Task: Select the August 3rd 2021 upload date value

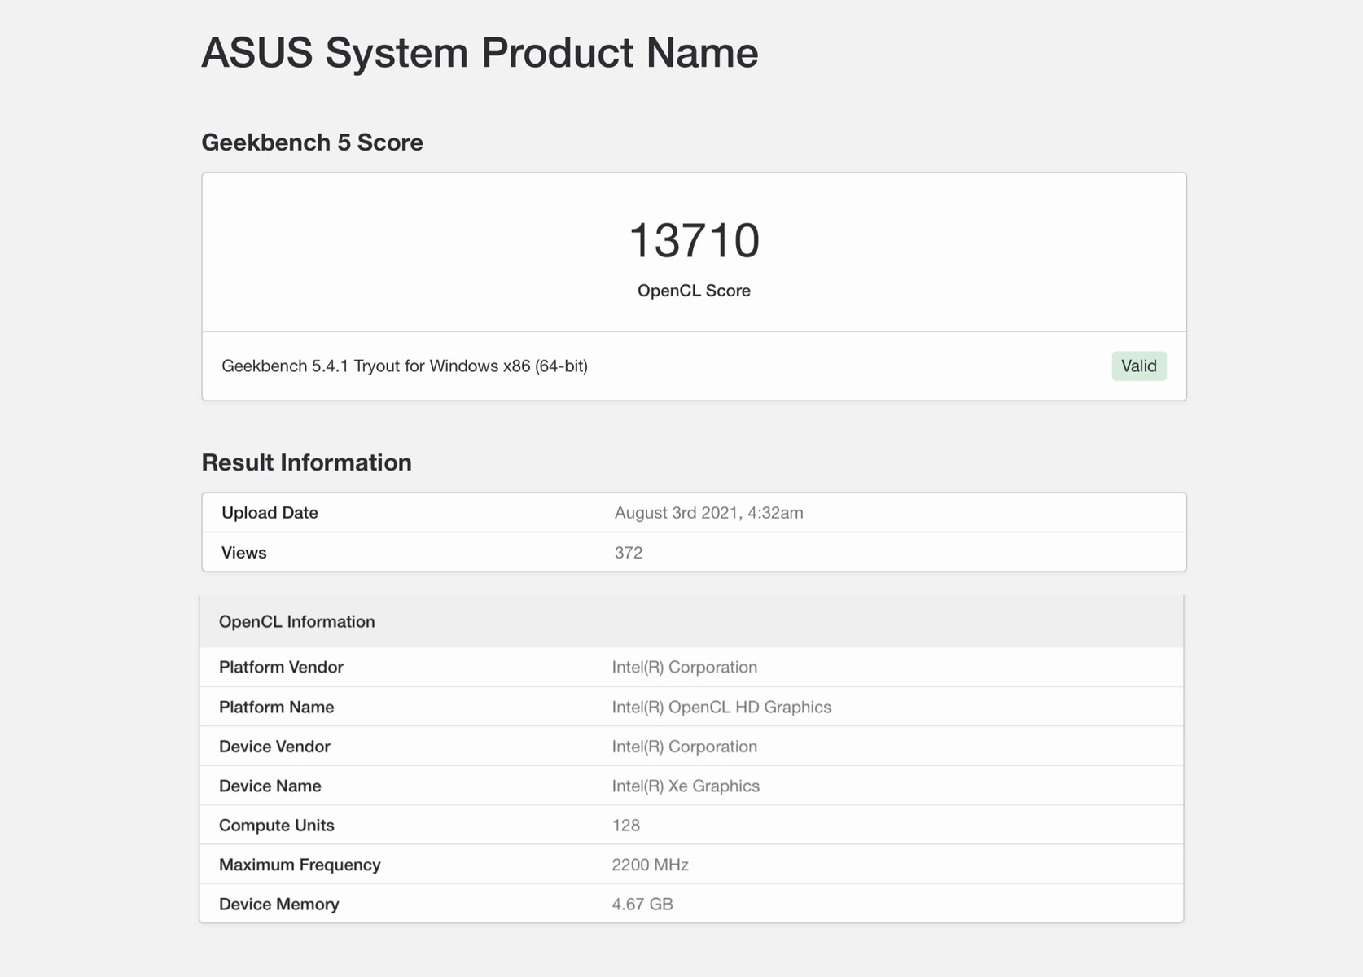Action: pos(708,513)
